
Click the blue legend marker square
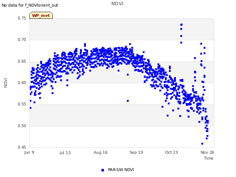103,170
